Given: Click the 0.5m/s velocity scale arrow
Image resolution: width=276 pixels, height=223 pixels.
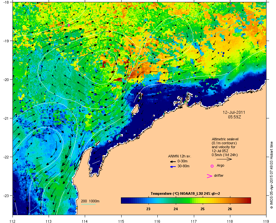Looking at the screenshot, I should [x=224, y=159].
